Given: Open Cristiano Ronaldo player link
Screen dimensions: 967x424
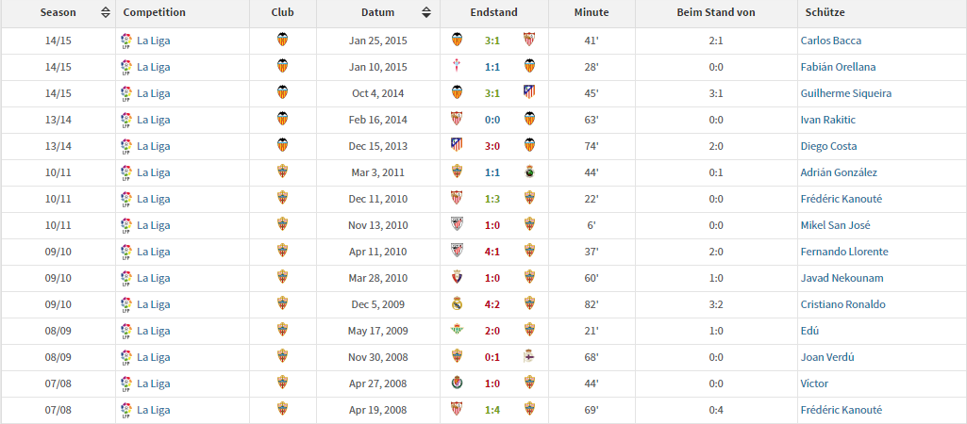Looking at the screenshot, I should 842,304.
